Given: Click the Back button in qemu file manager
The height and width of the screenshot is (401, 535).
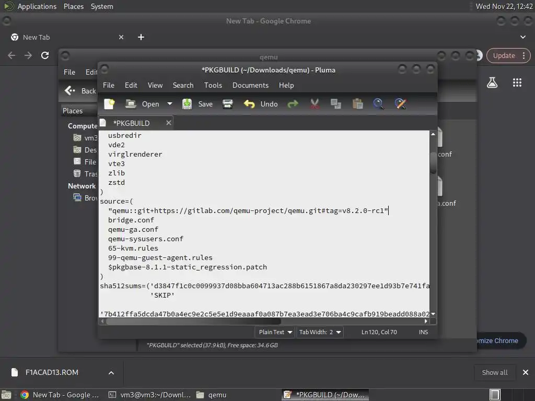Looking at the screenshot, I should (80, 91).
